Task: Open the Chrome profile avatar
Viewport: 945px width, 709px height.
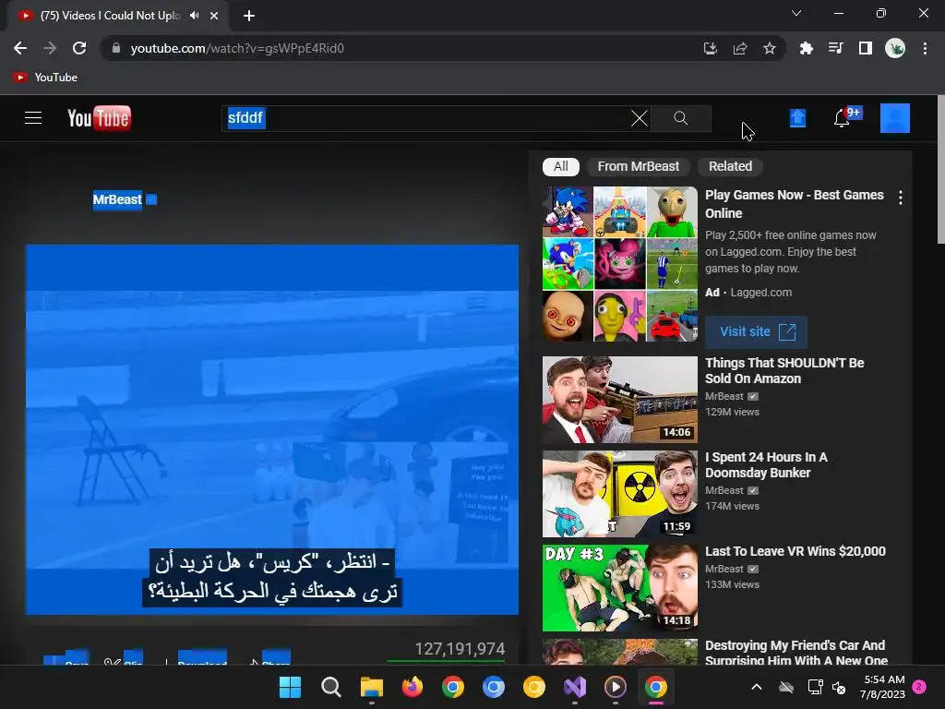Action: coord(895,48)
